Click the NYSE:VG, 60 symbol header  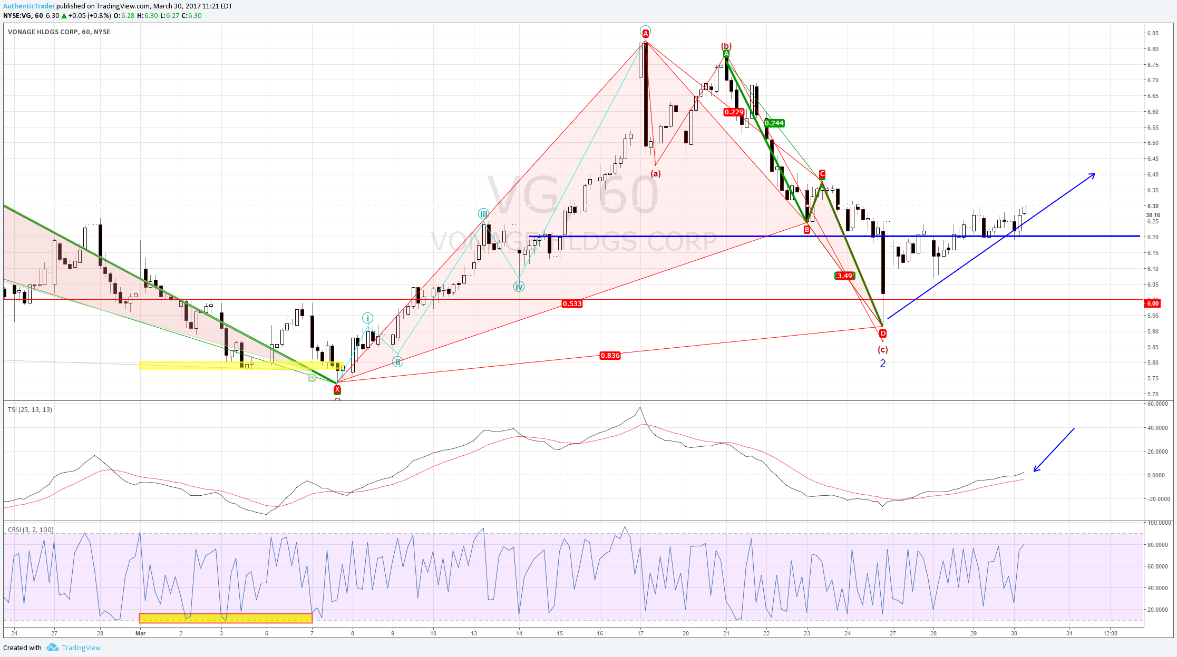coord(23,15)
